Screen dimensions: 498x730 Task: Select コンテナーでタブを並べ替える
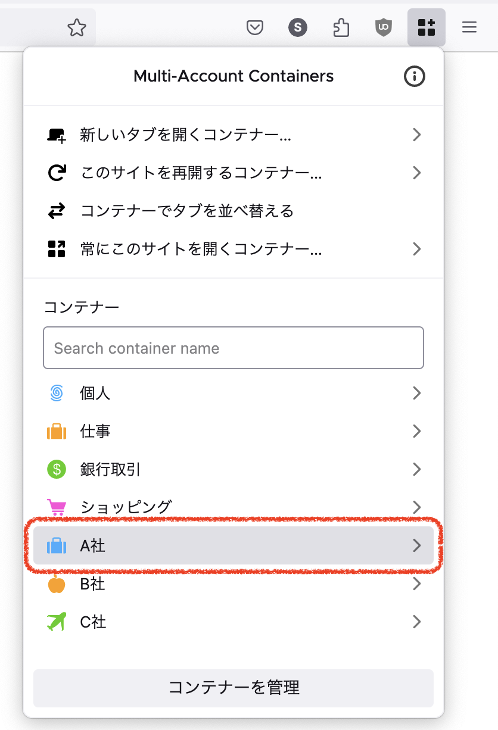187,211
